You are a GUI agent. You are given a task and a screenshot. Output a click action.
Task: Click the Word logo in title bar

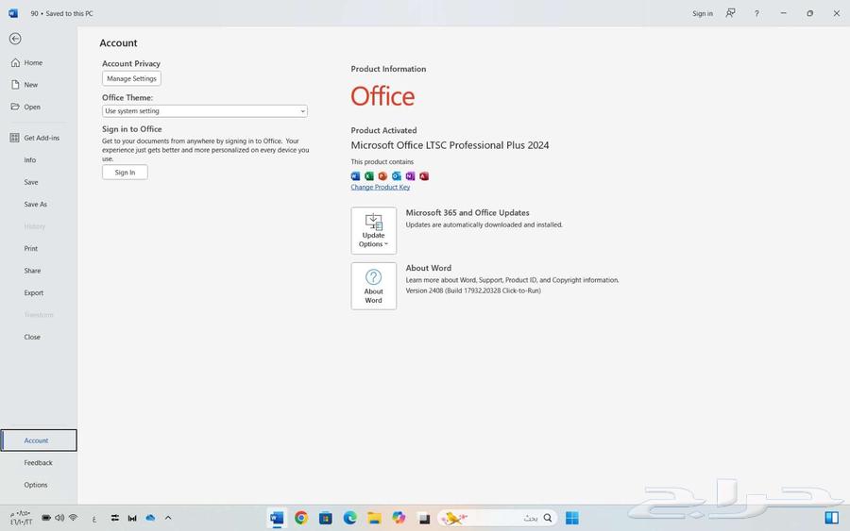click(13, 13)
